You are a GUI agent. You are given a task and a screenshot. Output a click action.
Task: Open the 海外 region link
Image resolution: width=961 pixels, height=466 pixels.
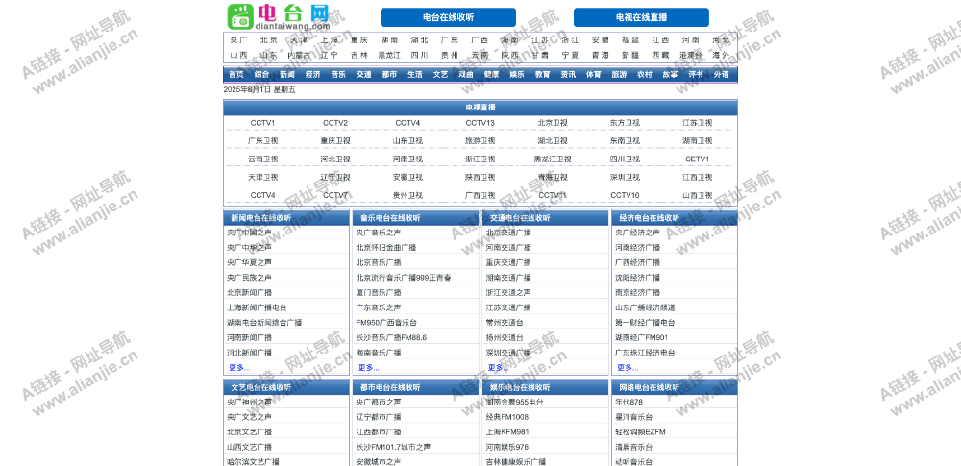(x=721, y=55)
